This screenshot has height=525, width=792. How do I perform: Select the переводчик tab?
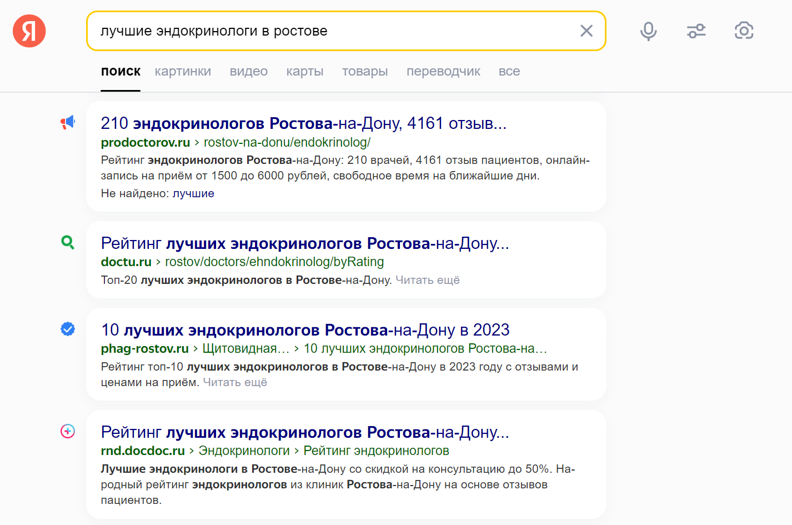(x=443, y=72)
